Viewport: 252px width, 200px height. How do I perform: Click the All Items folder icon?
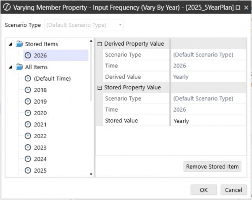(19, 67)
